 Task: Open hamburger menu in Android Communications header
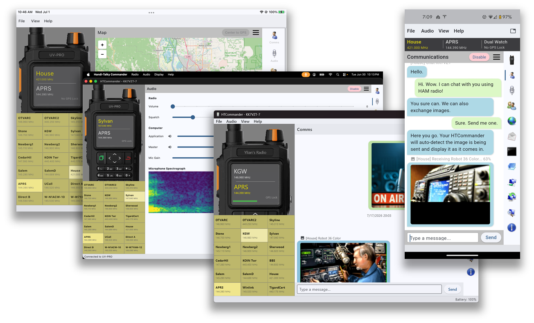pos(496,57)
